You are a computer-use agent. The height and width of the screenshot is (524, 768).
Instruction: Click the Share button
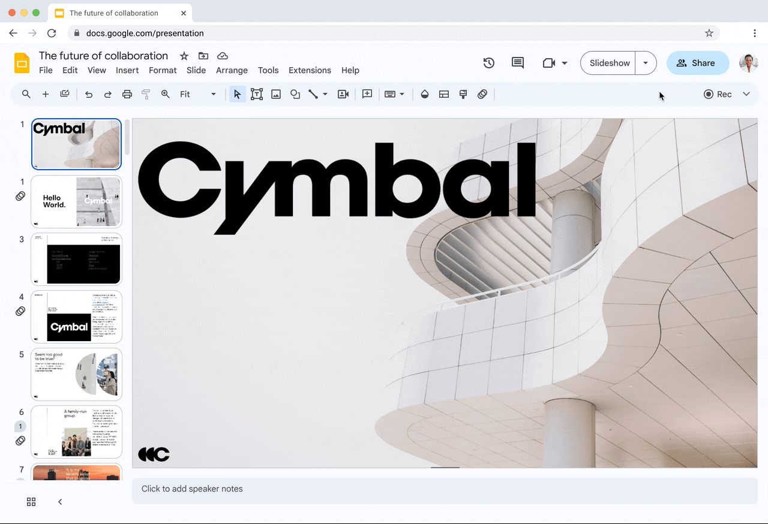(x=697, y=62)
